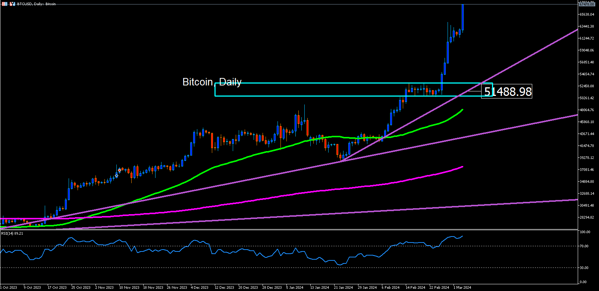Click the 65638.04 price axis label
This screenshot has height=291, width=599.
587,15
